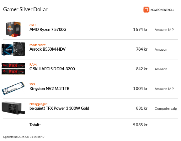Select the G.Skill AEGIS RAM sticks image
Image resolution: width=181 pixels, height=141 pixels.
tap(13, 69)
